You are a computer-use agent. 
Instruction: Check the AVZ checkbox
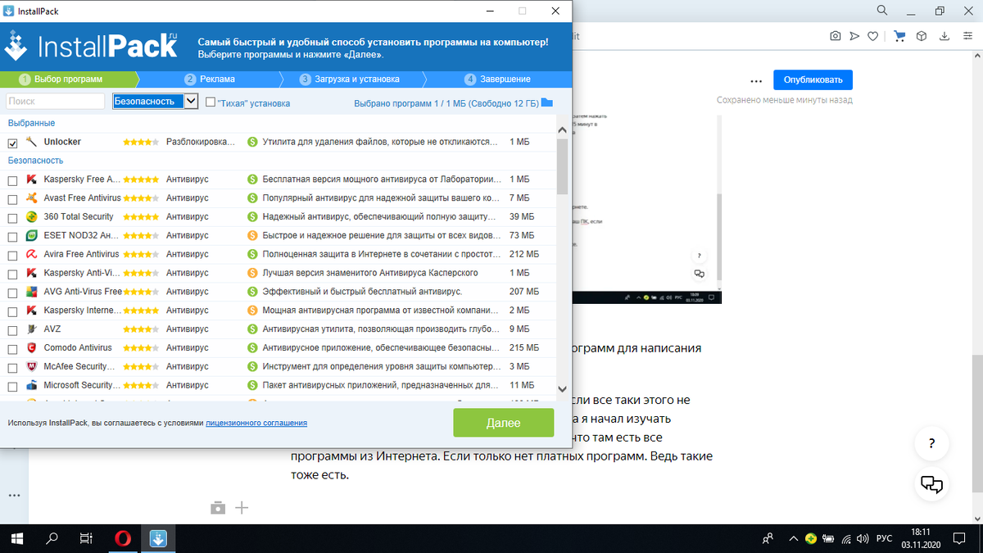pos(12,330)
